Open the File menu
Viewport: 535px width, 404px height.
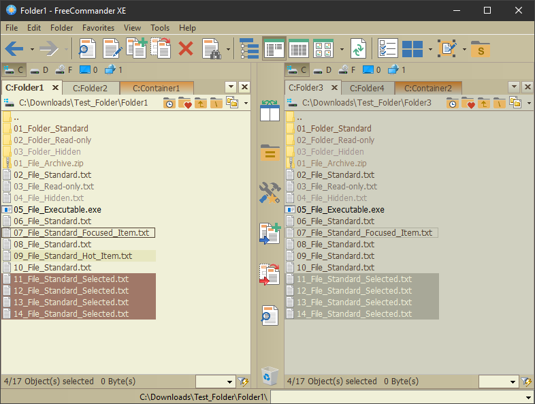[12, 28]
